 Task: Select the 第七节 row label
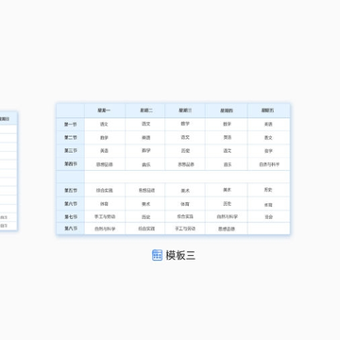[71, 217]
